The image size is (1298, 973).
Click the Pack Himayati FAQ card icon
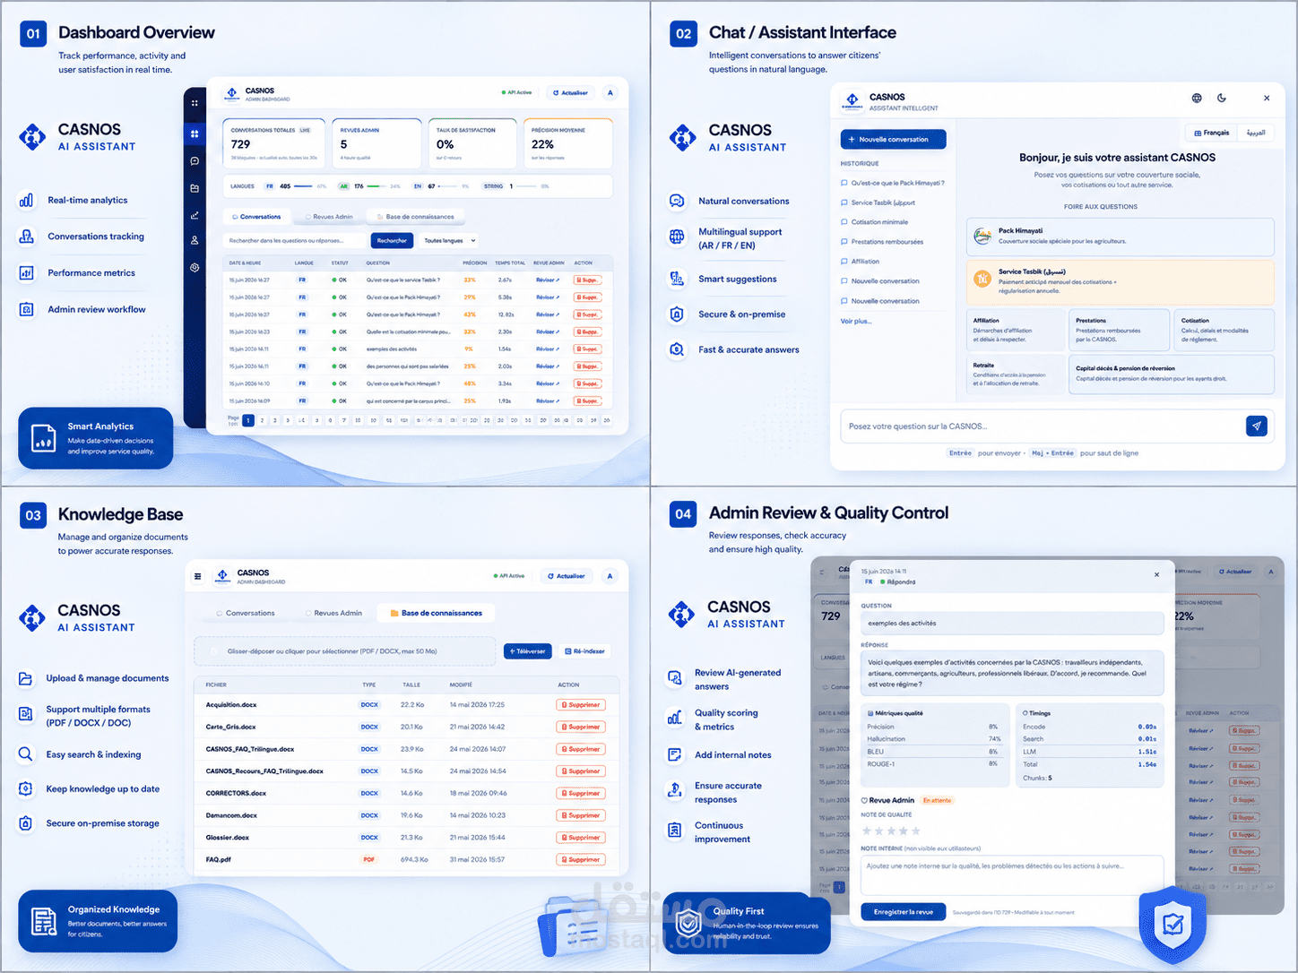[x=982, y=237]
